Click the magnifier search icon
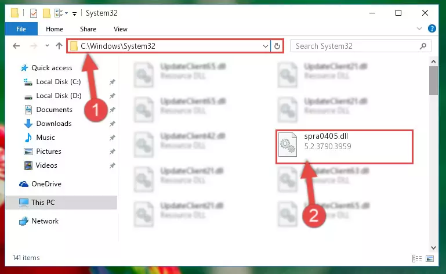Viewport: 446px width, 274px height. tap(423, 46)
